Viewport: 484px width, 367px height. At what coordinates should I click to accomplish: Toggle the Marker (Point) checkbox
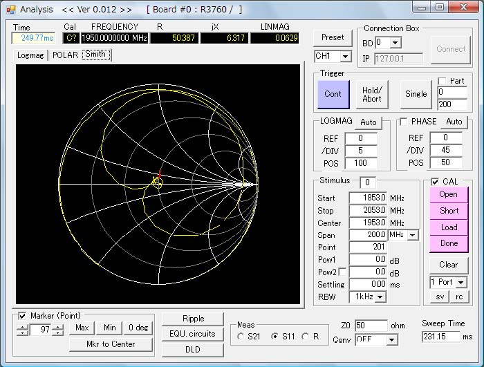tap(22, 316)
